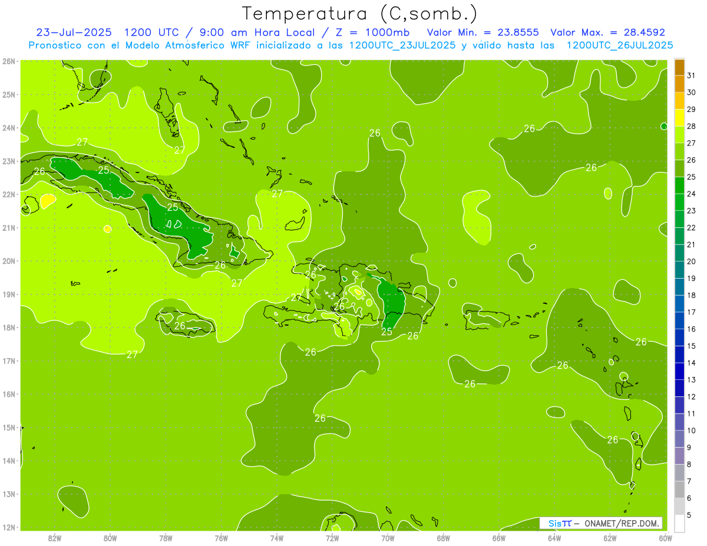Click legend value '29' on colorbar
Viewport: 707px width, 546px height.
(692, 110)
